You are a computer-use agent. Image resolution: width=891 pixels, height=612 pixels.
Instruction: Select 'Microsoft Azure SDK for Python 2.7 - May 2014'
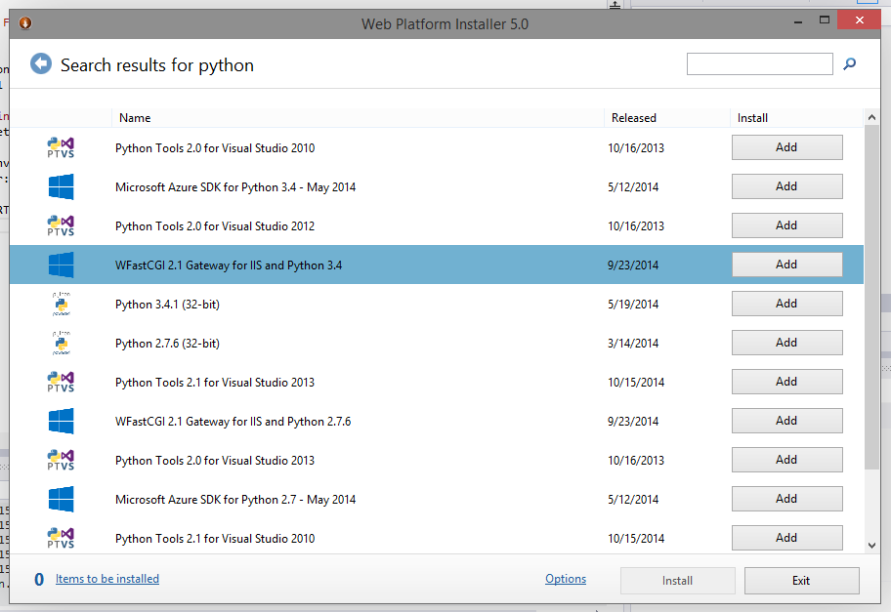coord(235,500)
